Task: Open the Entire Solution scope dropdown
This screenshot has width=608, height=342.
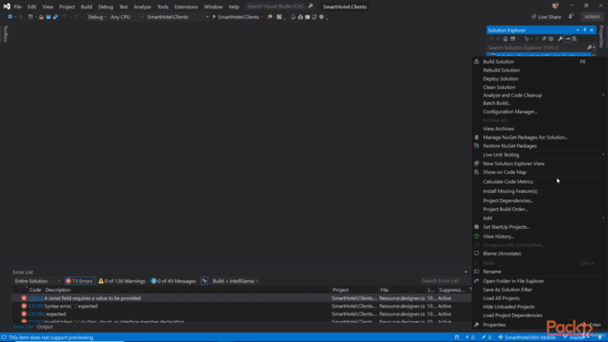Action: coord(37,281)
